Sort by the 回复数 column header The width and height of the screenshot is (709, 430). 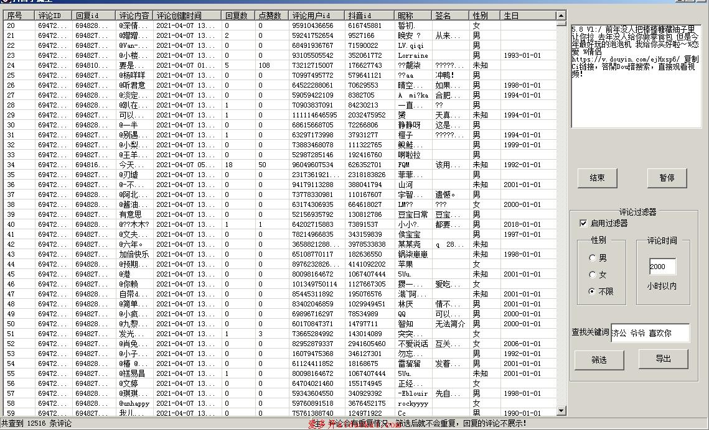(x=238, y=16)
